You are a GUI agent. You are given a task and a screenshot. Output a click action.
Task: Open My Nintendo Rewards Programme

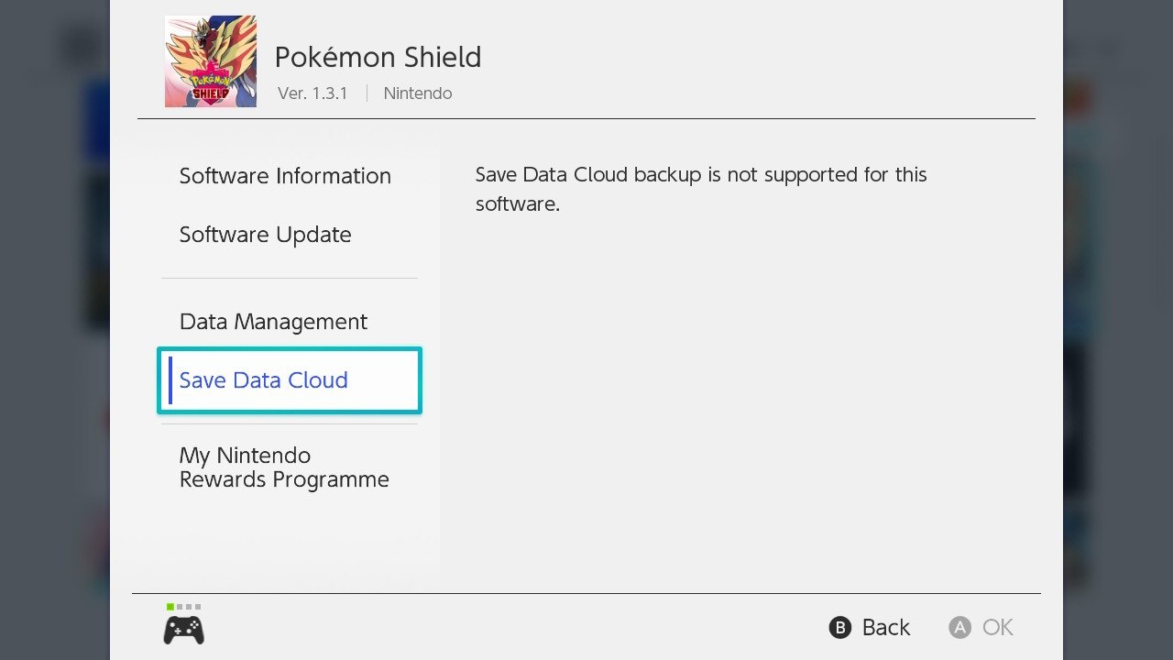tap(284, 467)
